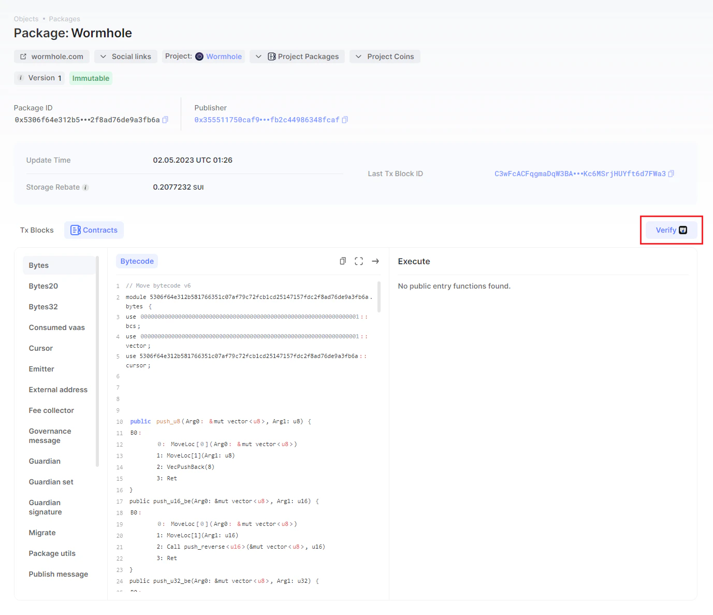The height and width of the screenshot is (615, 713).
Task: Show the External address module
Action: pyautogui.click(x=59, y=390)
